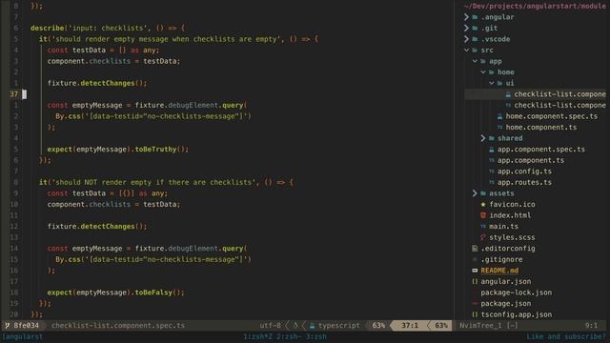Click the main.ts TypeScript icon
The image size is (610, 343).
[483, 227]
